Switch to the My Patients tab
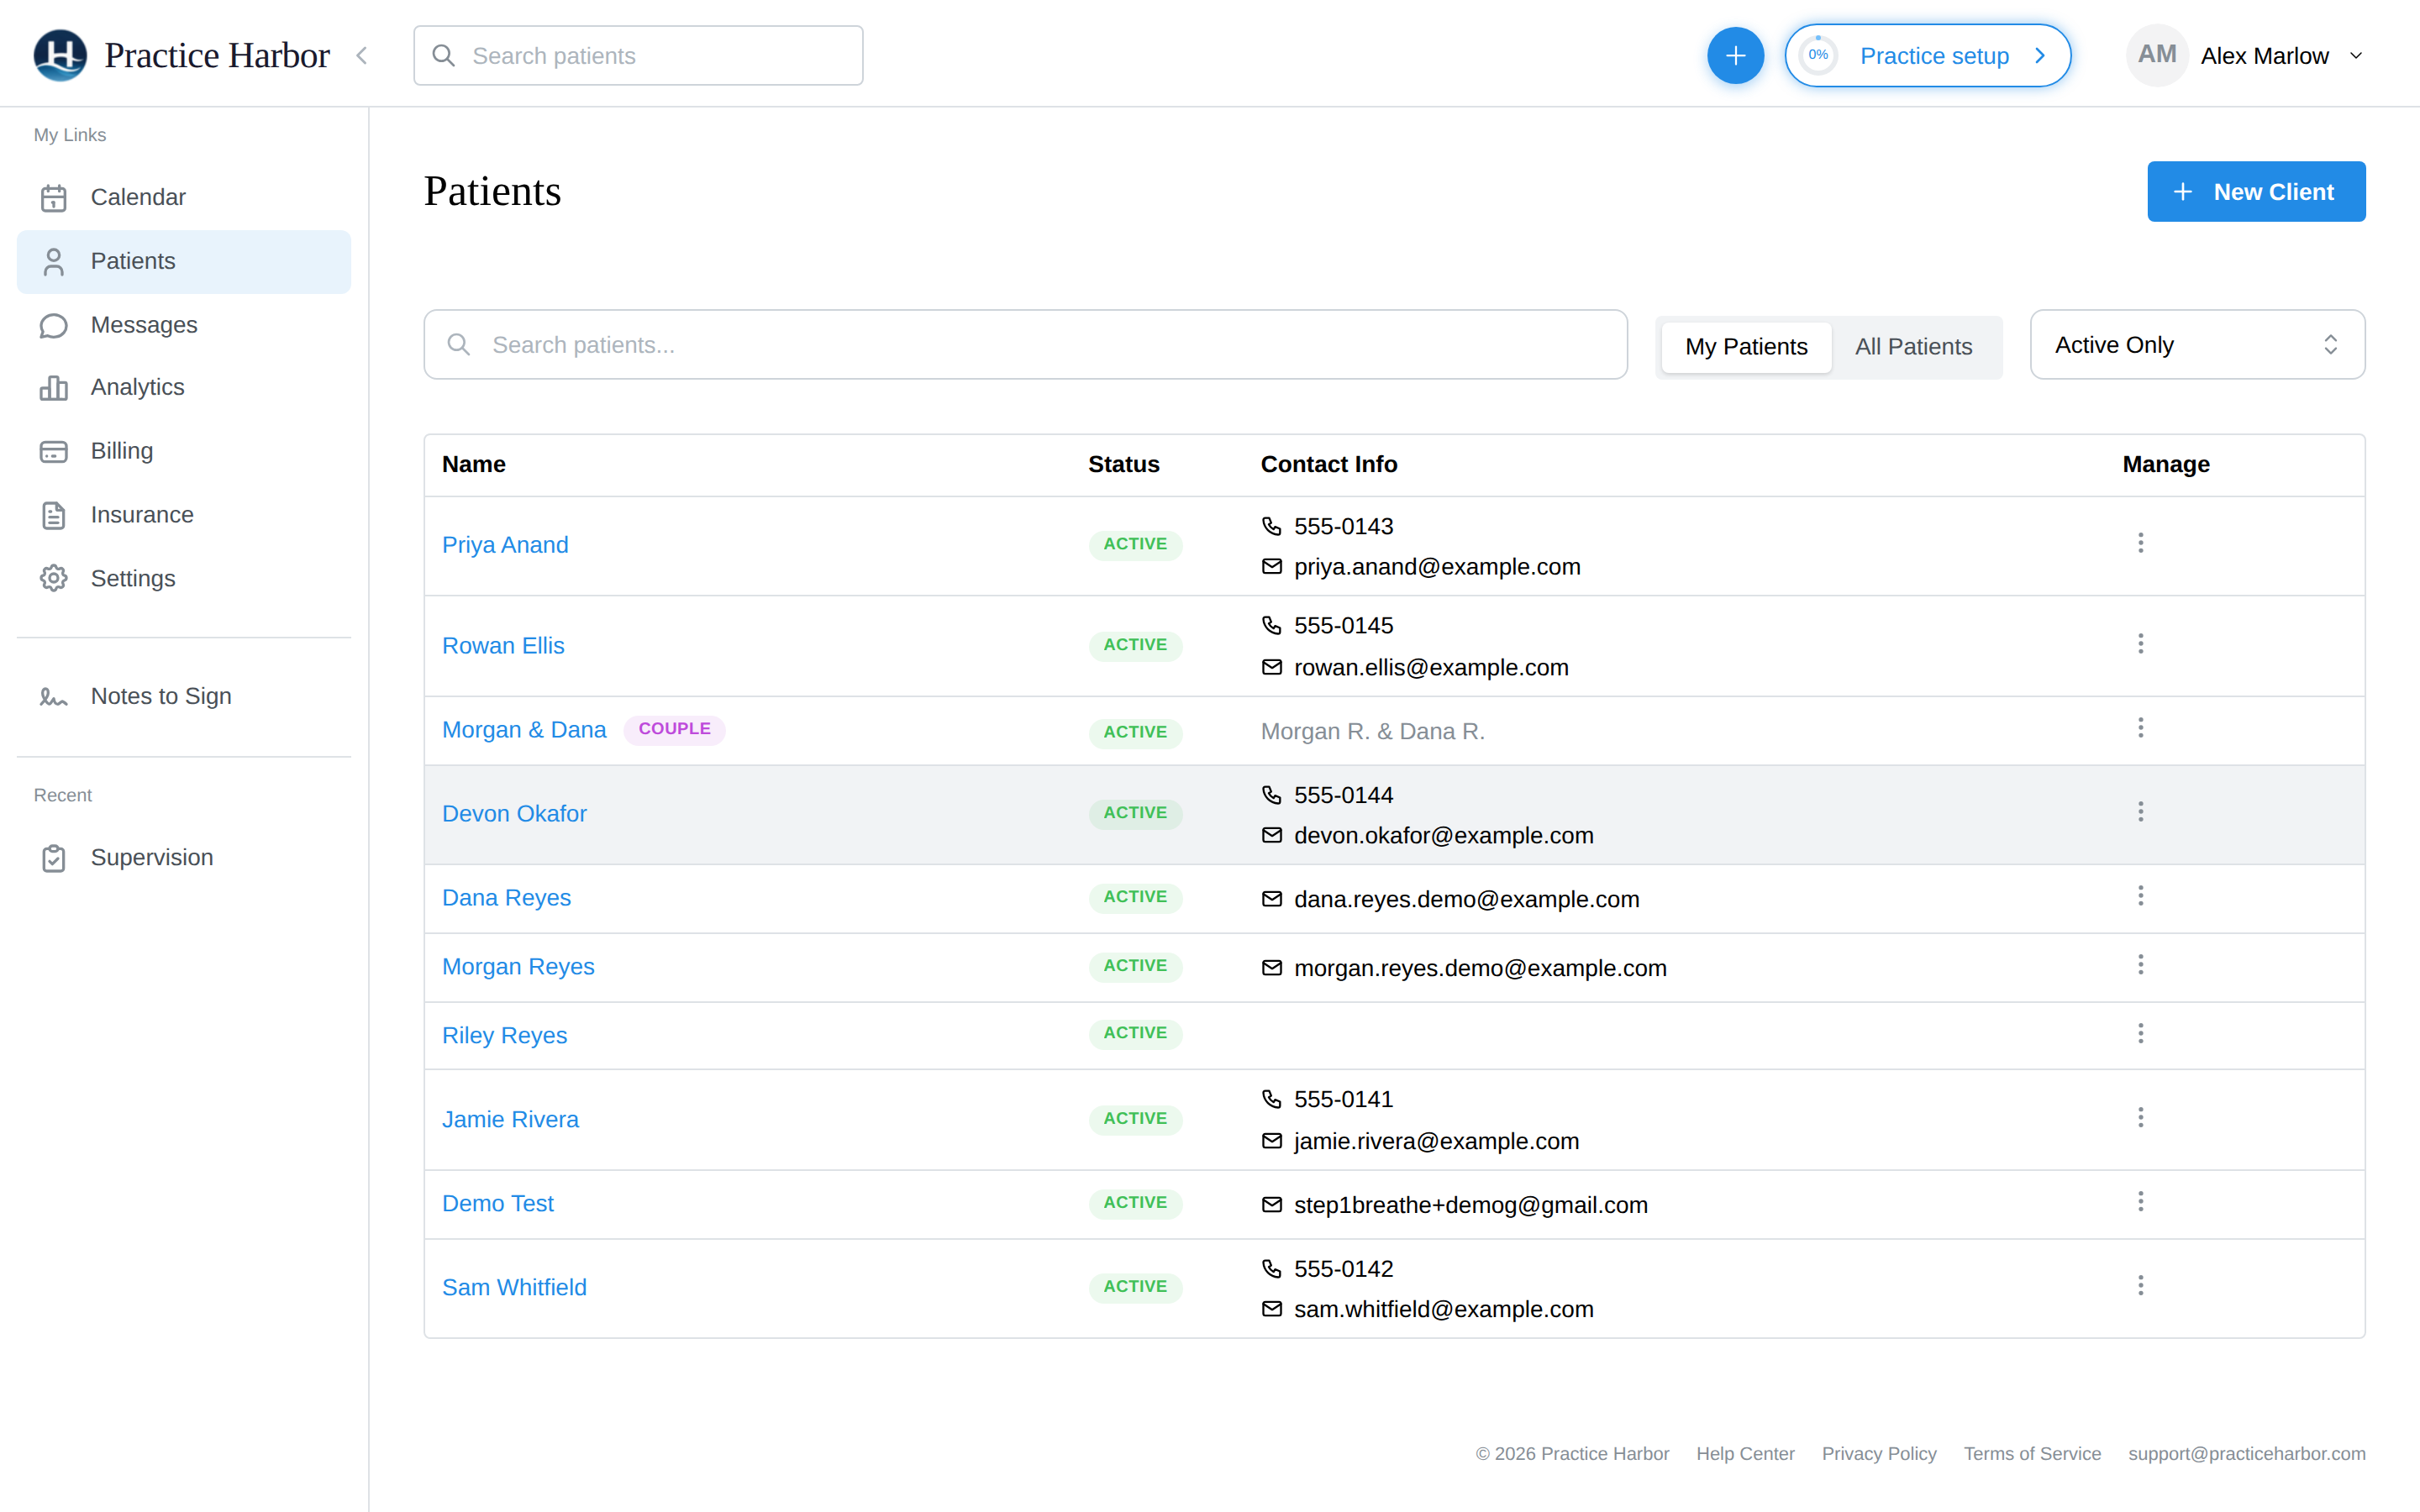 (x=1746, y=346)
